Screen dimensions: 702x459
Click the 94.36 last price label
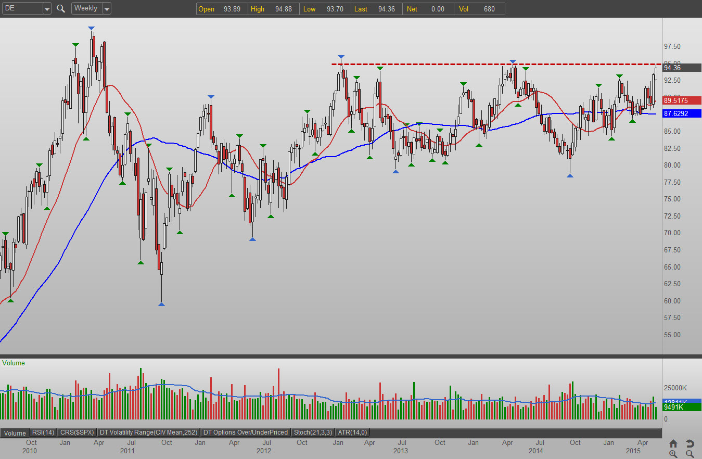point(679,68)
